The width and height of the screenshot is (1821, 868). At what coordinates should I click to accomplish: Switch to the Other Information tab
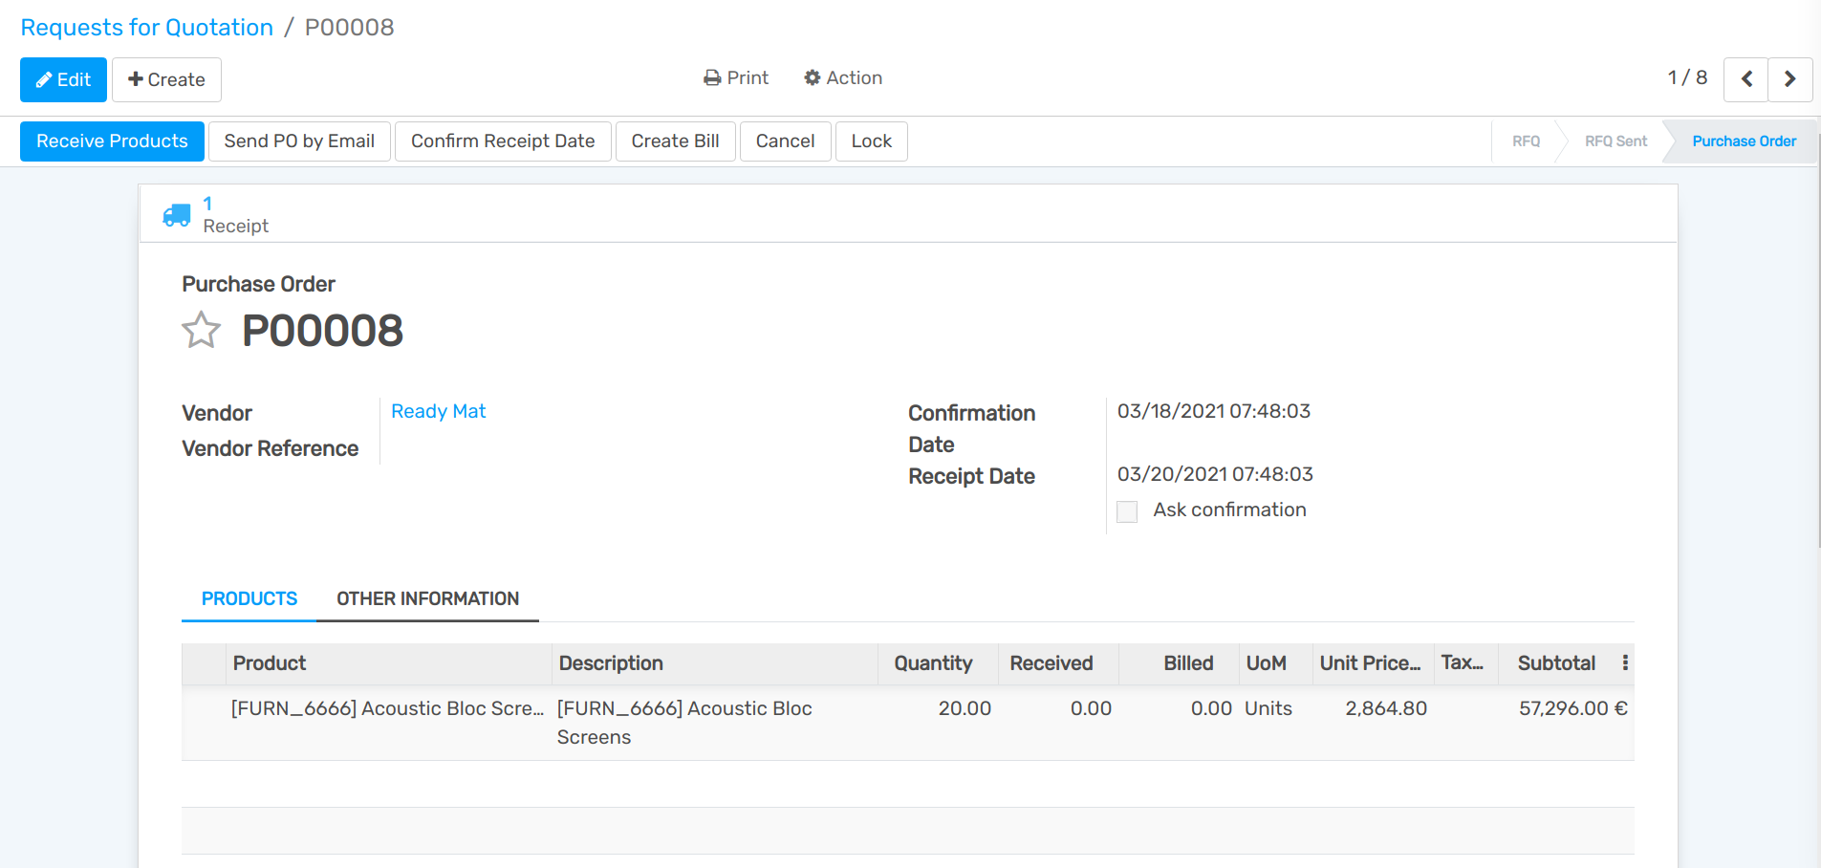tap(427, 598)
